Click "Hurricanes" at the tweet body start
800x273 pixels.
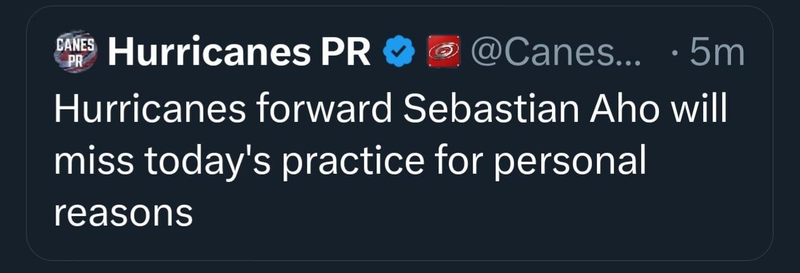pyautogui.click(x=147, y=111)
